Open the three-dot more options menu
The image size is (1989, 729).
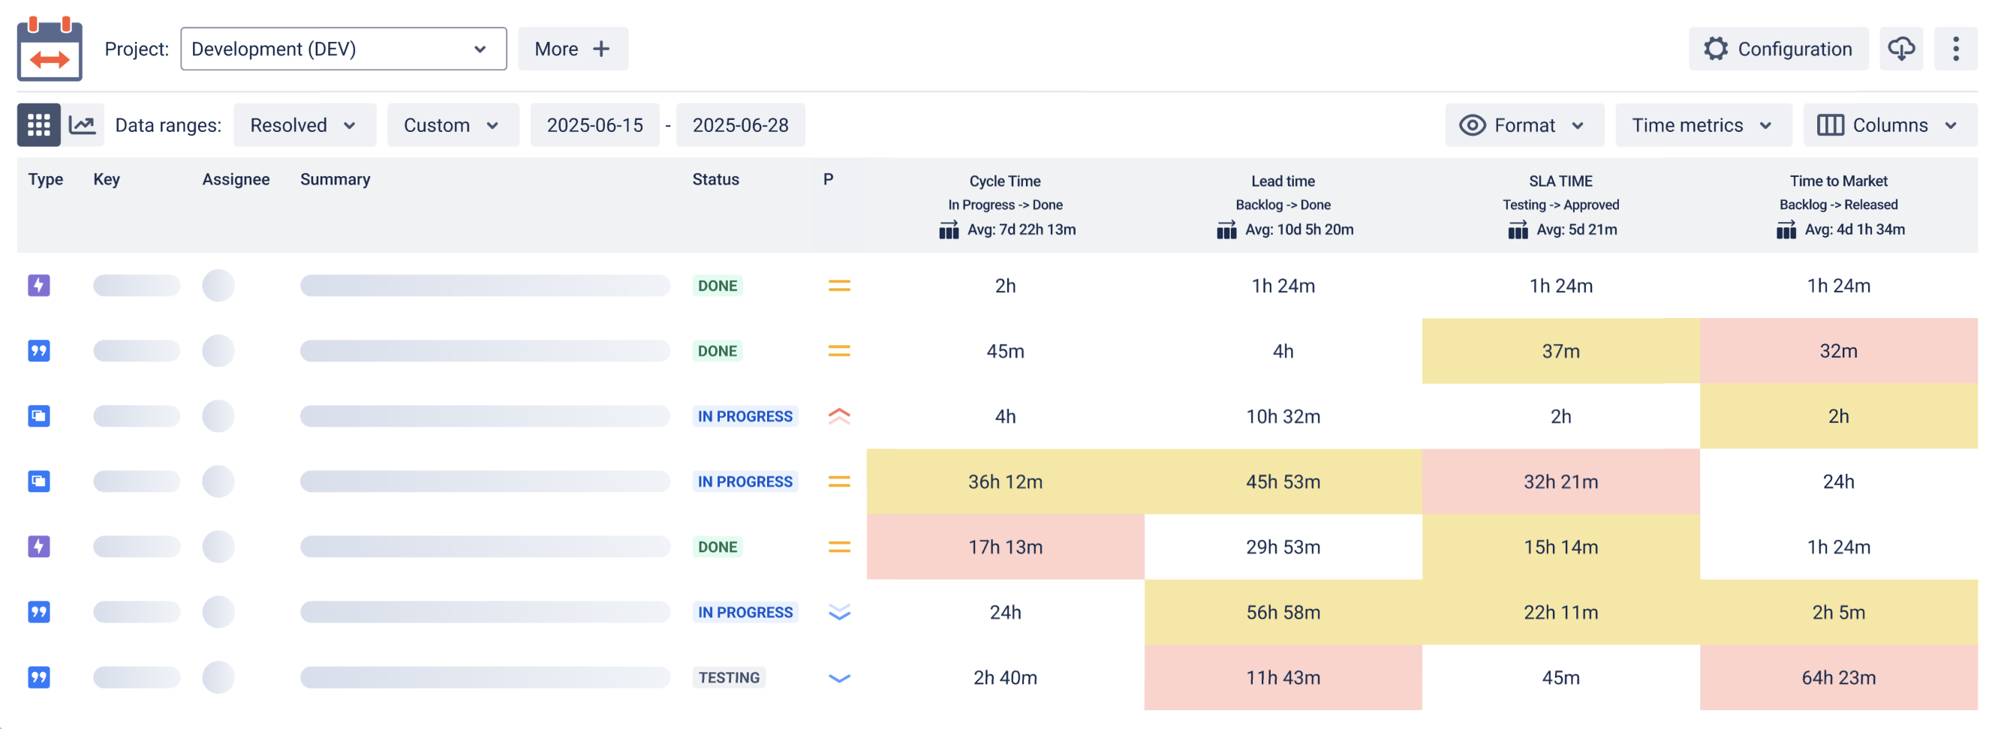pos(1955,49)
